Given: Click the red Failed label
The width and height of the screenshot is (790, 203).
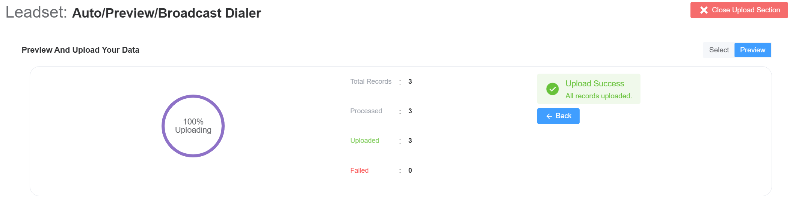Looking at the screenshot, I should coord(359,170).
